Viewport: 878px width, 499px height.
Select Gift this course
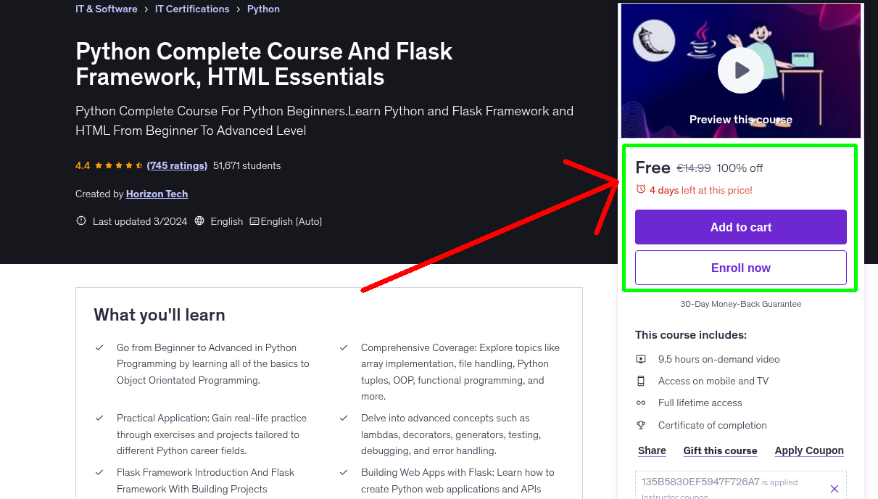coord(720,450)
